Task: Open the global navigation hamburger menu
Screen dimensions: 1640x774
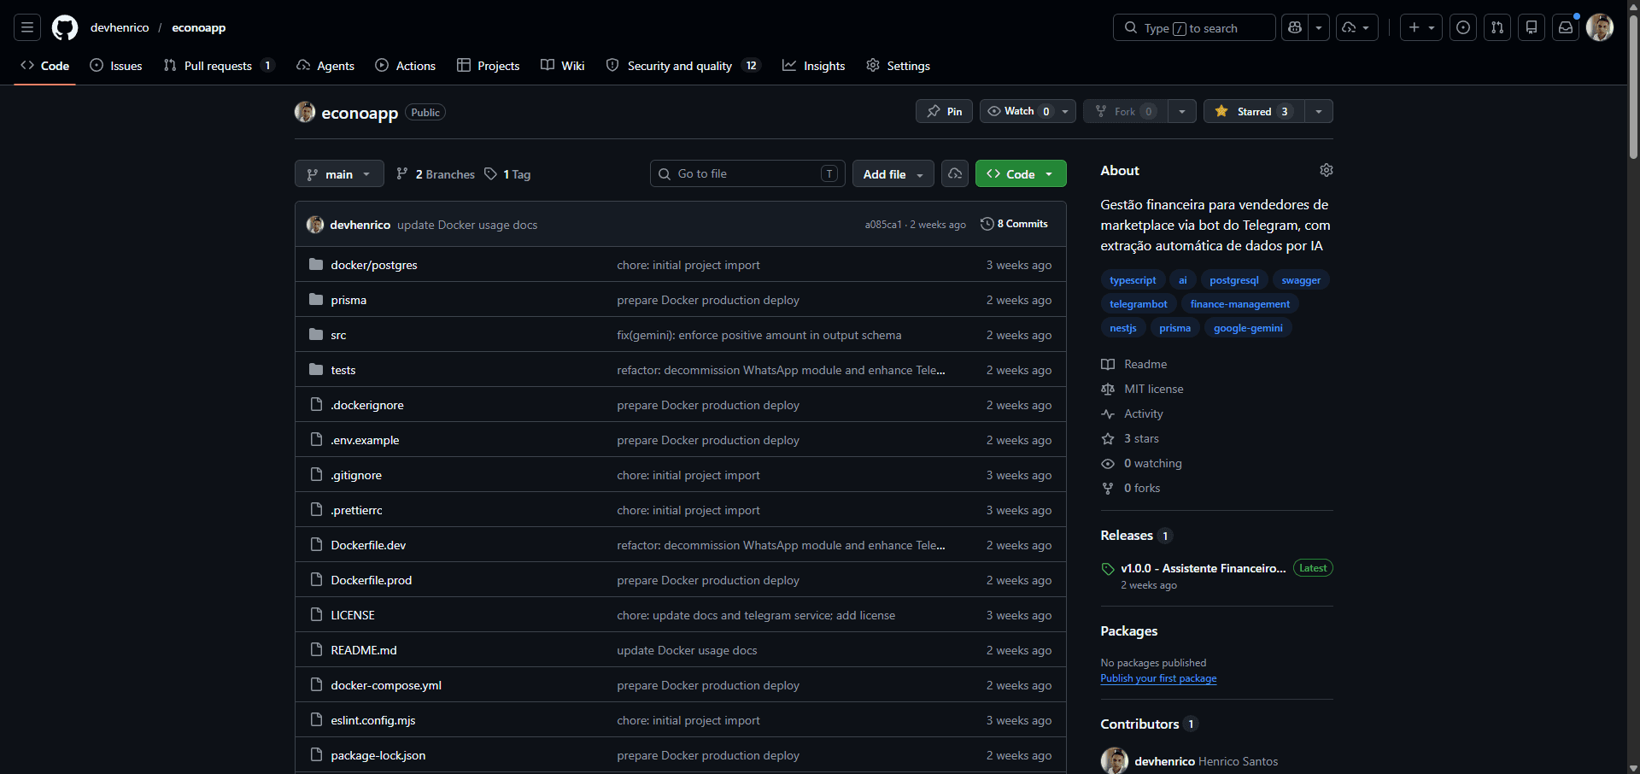Action: (x=27, y=27)
